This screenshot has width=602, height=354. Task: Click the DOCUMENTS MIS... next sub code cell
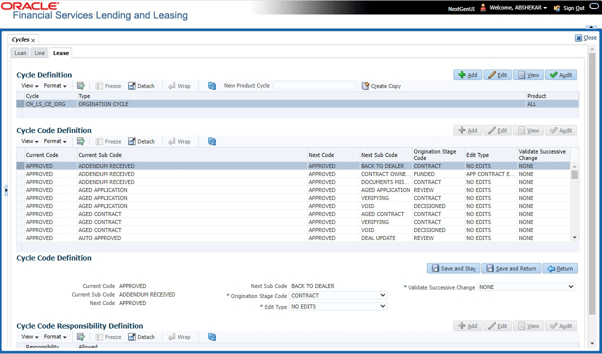386,182
